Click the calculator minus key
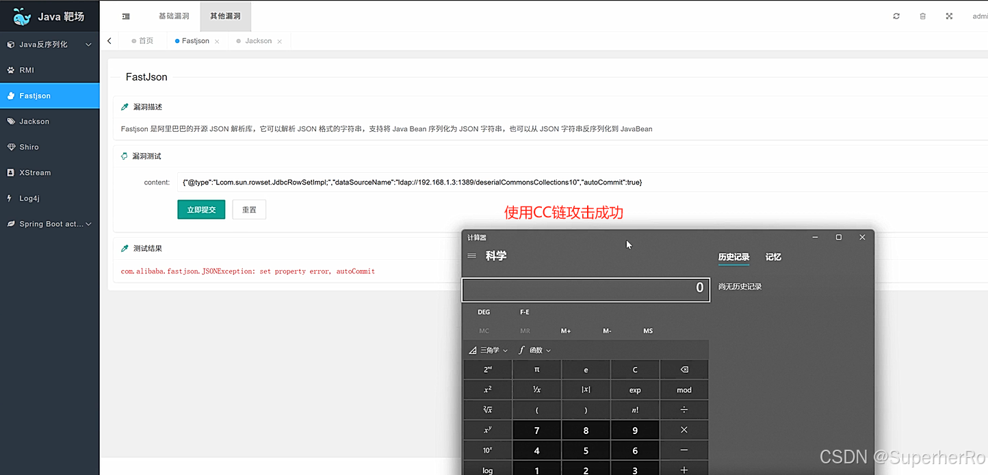This screenshot has height=475, width=988. [684, 450]
